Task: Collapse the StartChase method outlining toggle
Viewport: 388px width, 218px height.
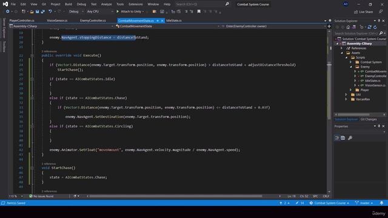Action: tap(32, 168)
